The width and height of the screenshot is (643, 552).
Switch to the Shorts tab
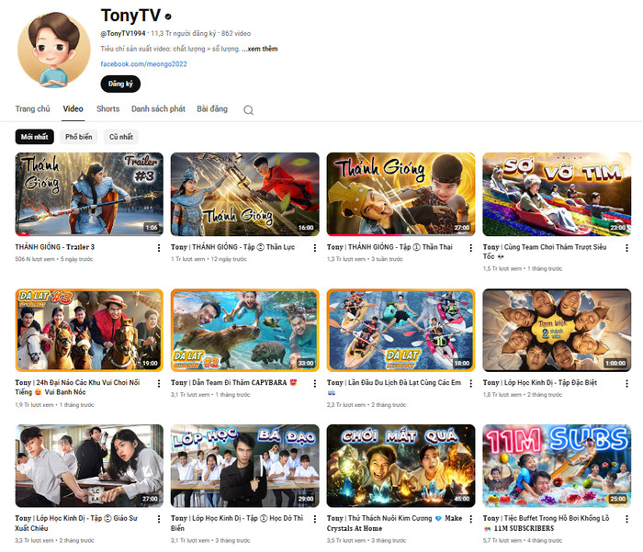coord(107,109)
